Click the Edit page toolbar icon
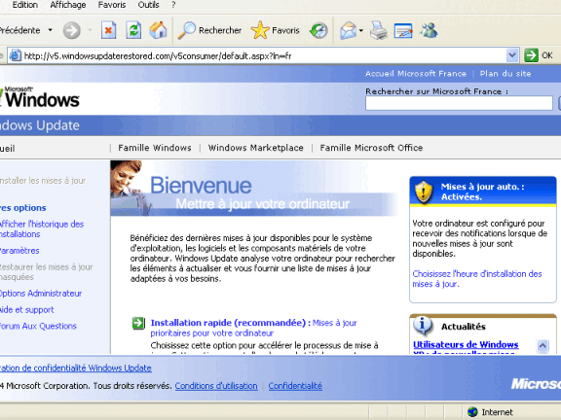This screenshot has width=561, height=420. (x=403, y=30)
